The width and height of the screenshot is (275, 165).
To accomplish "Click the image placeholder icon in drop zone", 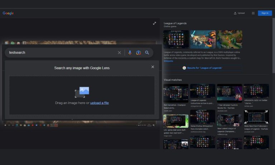I will tap(82, 92).
